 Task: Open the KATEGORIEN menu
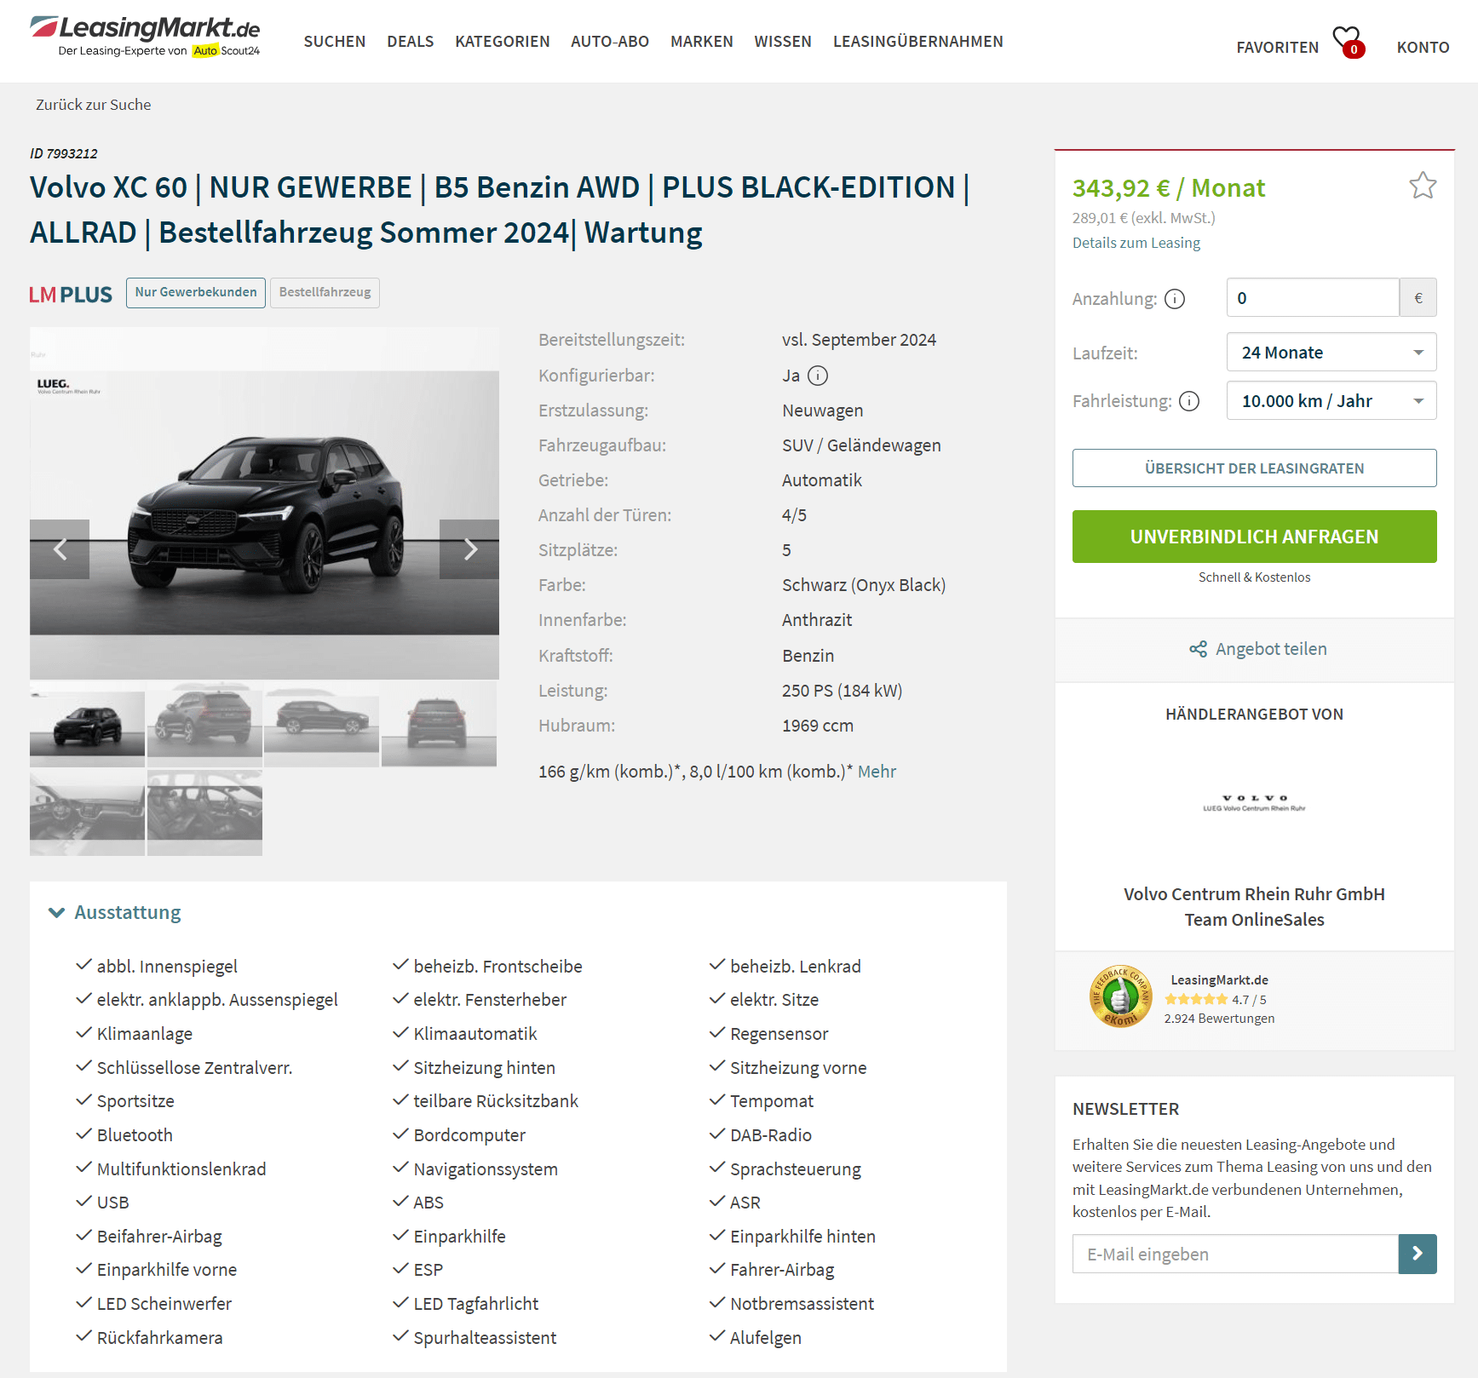[x=503, y=42]
